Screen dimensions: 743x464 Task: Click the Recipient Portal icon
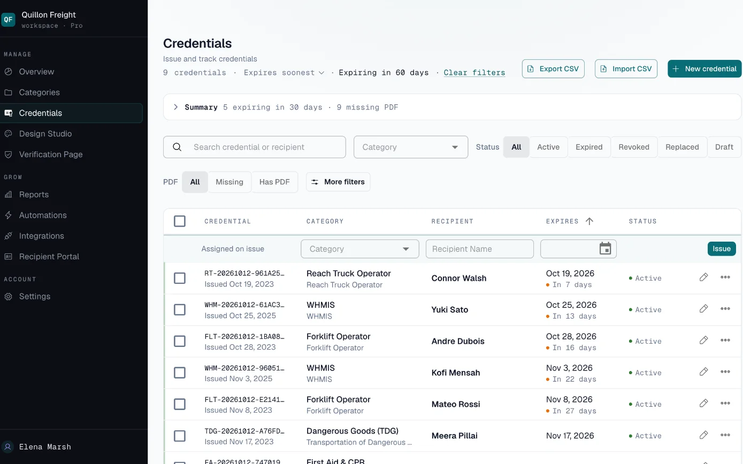click(8, 257)
